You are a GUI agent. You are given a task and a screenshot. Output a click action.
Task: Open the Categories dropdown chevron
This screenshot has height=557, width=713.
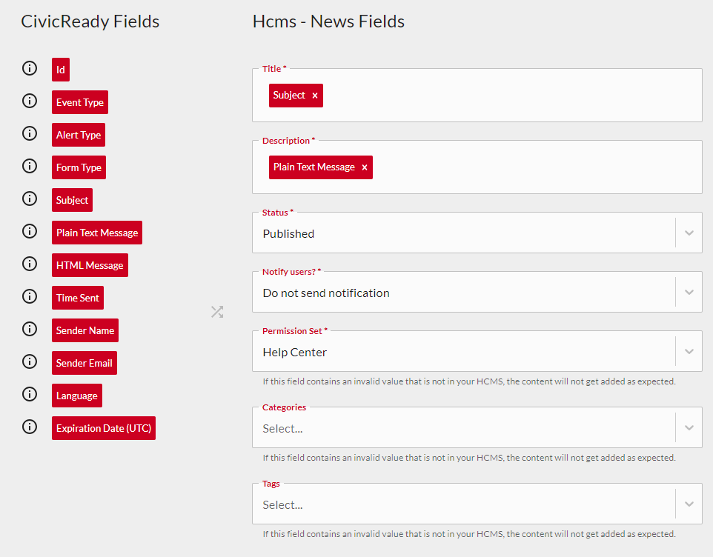(689, 427)
